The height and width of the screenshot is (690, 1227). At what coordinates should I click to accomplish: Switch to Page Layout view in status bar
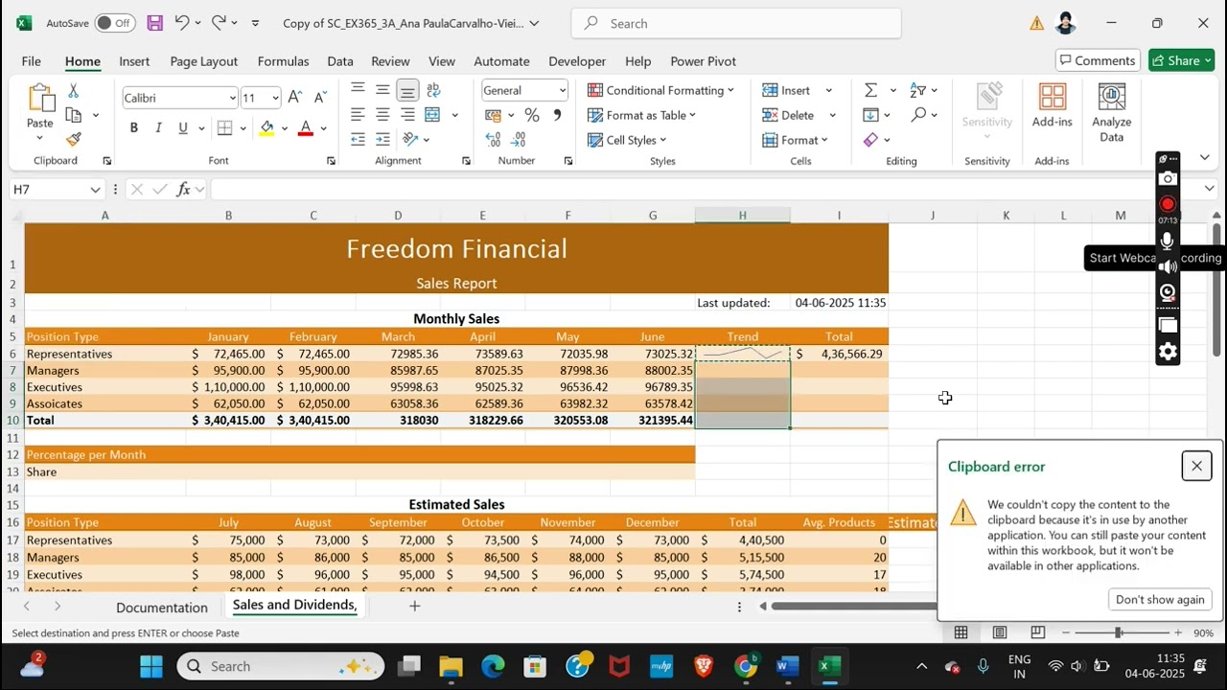click(1000, 632)
